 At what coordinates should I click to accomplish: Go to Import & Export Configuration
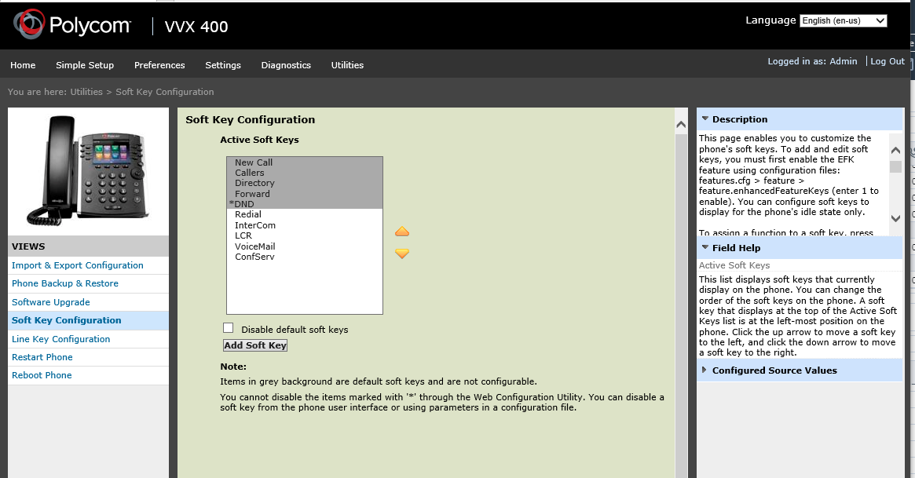77,265
